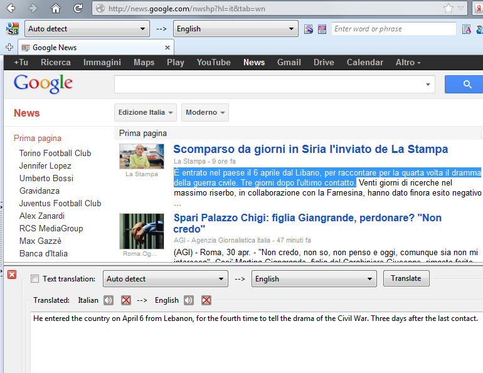Open a new tab with the plus icon
This screenshot has height=373, width=483.
tap(9, 47)
